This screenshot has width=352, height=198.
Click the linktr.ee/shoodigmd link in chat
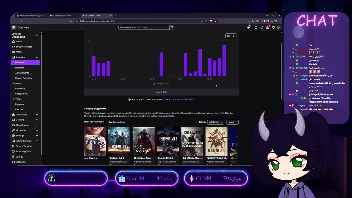pyautogui.click(x=323, y=102)
